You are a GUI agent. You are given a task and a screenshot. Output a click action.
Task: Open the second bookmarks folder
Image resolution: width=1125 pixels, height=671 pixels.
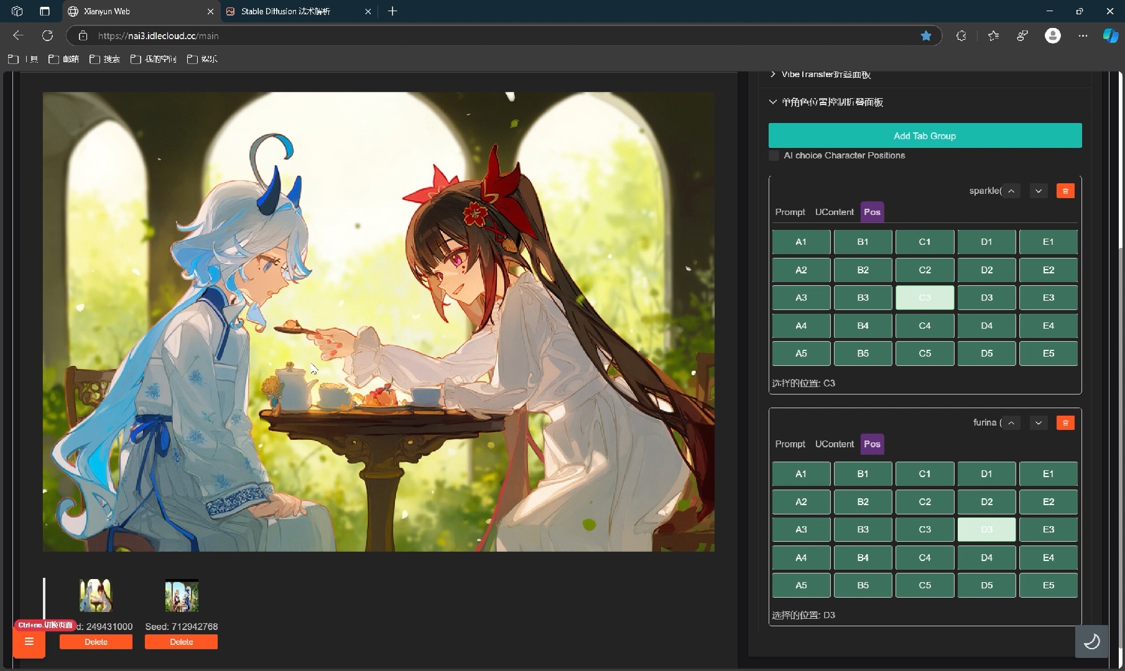point(63,59)
